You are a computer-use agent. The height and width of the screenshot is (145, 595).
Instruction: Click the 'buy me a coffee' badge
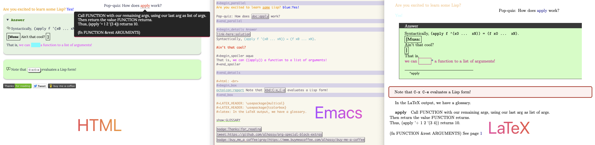pos(62,86)
